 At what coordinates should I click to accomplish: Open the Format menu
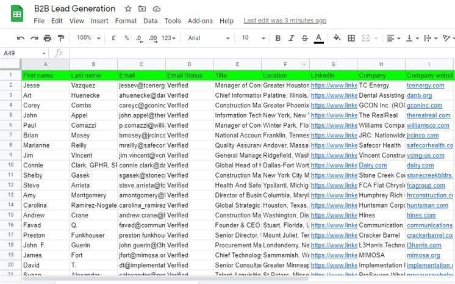pyautogui.click(x=126, y=21)
